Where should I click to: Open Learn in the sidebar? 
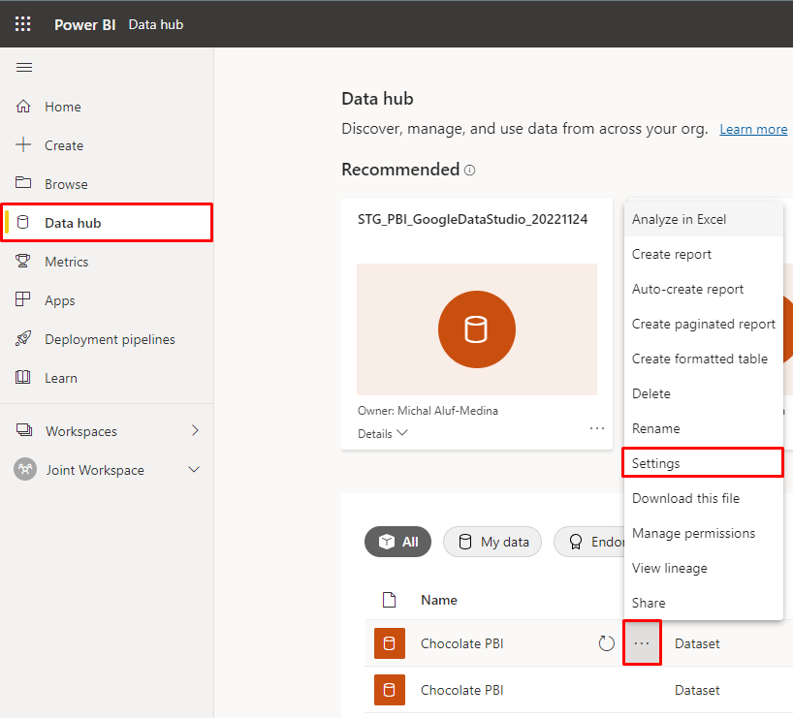click(x=107, y=378)
